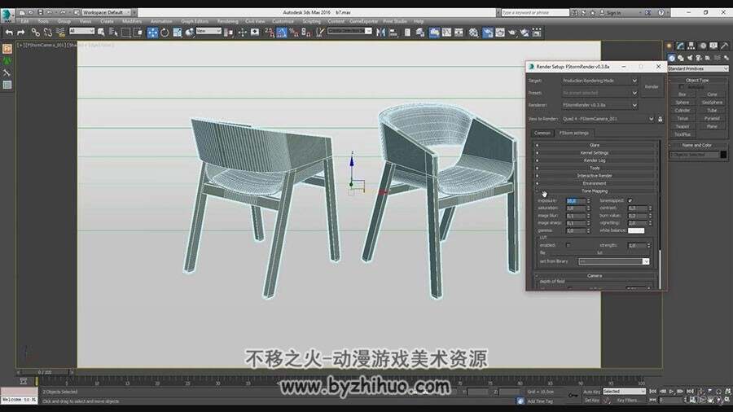The image size is (733, 412).
Task: Activate Select and Scale tool
Action: (178, 33)
